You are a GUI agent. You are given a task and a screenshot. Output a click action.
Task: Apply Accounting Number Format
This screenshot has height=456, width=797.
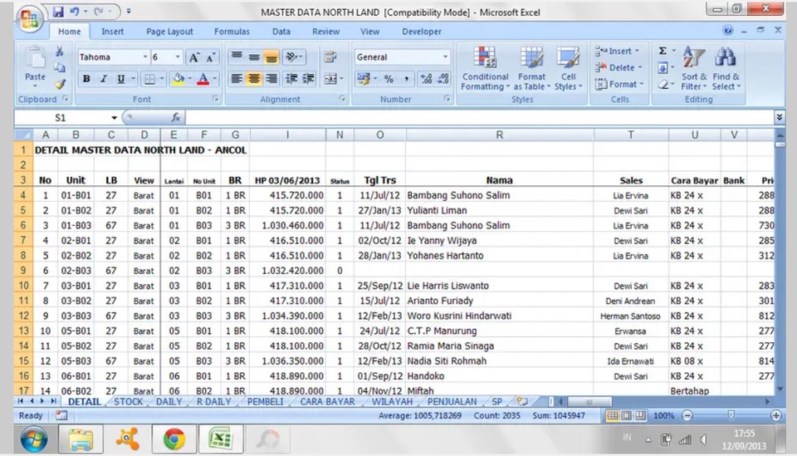coord(364,79)
